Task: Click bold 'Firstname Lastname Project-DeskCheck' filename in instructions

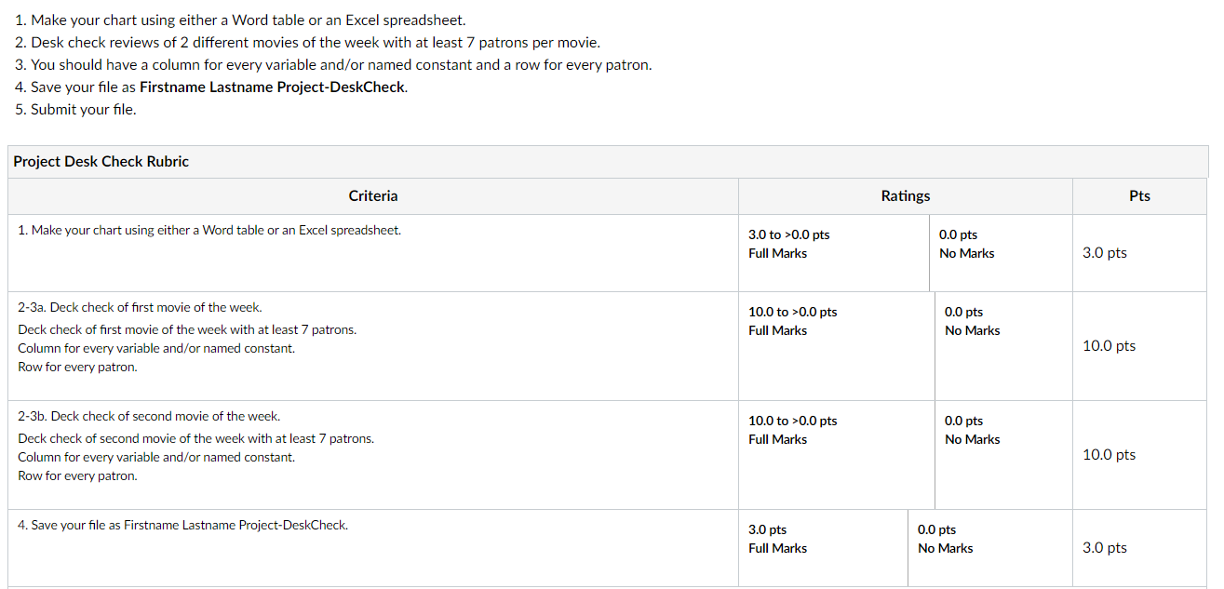Action: tap(273, 87)
